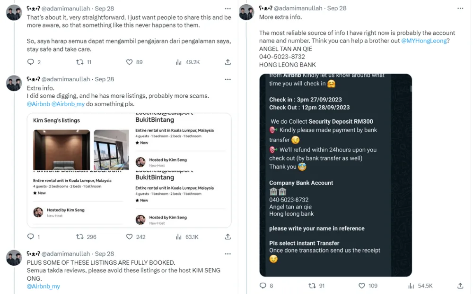Open the avatar on 'More extra info' tweet
Screen dimensions: 473x294
[x=246, y=12]
